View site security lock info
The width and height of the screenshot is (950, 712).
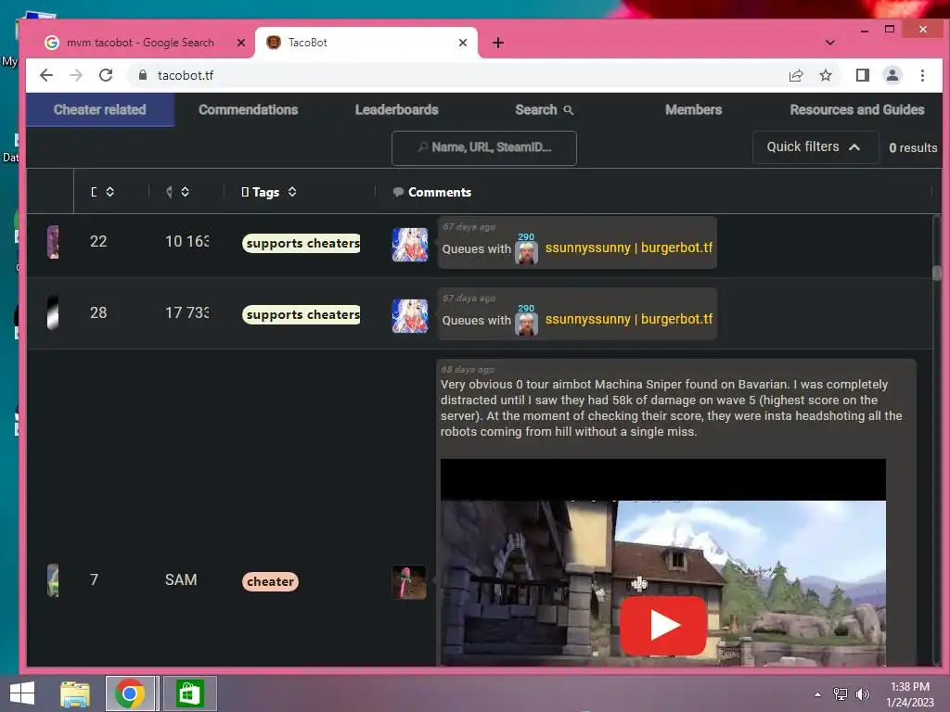pos(142,75)
